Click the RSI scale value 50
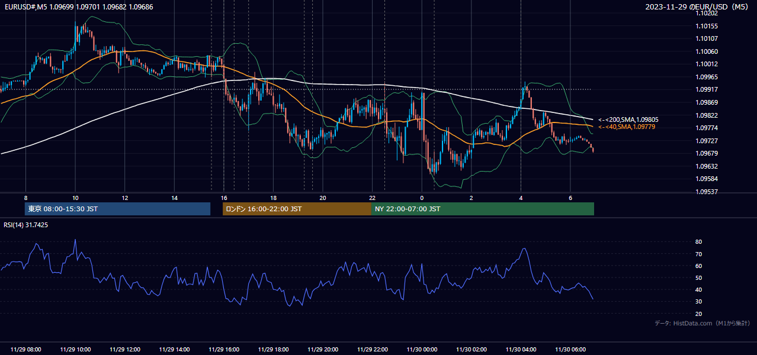Viewport: 757px width, 355px height. [699, 277]
